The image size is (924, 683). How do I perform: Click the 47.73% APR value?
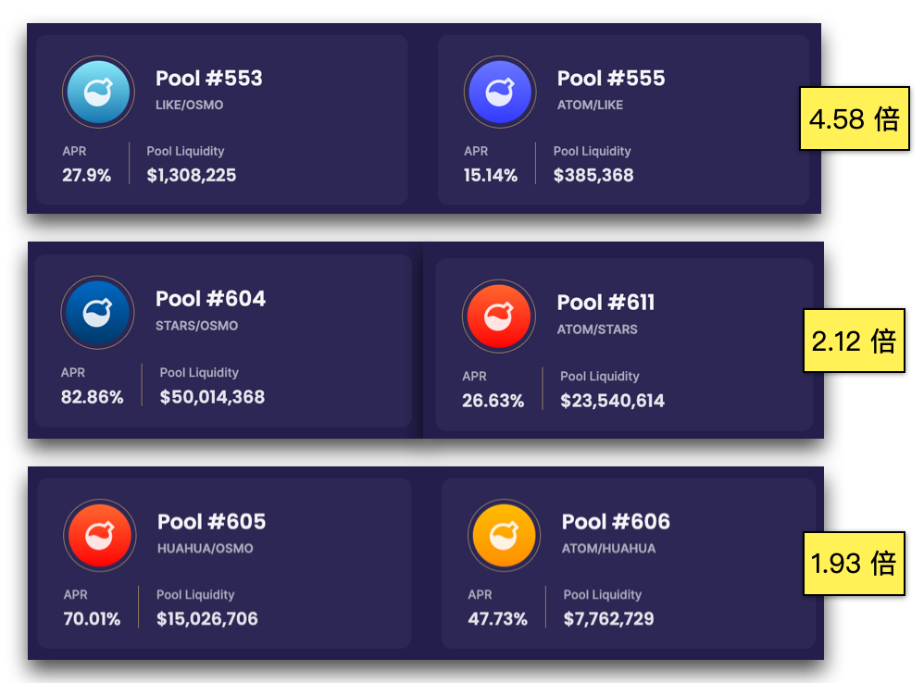click(x=497, y=619)
